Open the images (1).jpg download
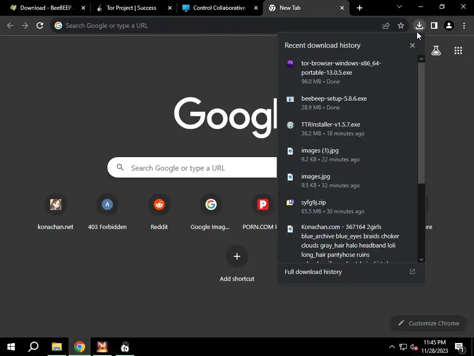 click(348, 155)
